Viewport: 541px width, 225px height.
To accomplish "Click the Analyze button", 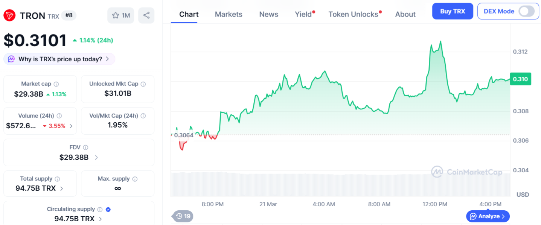I will pyautogui.click(x=488, y=216).
